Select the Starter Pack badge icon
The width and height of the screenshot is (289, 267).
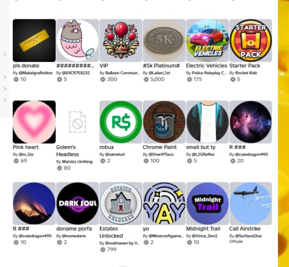coord(251,40)
